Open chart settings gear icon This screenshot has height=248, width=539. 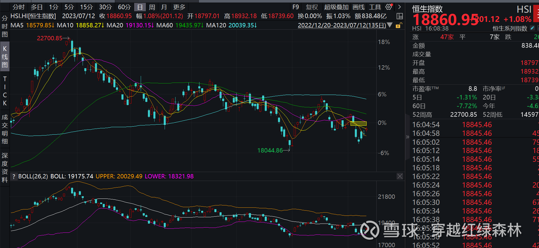tap(388, 7)
